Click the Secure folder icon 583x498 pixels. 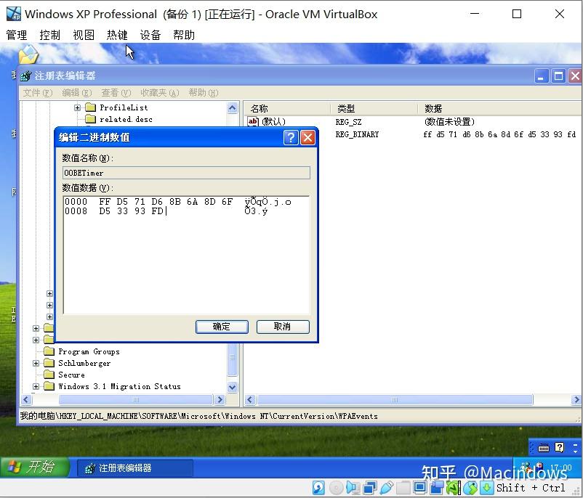(49, 375)
